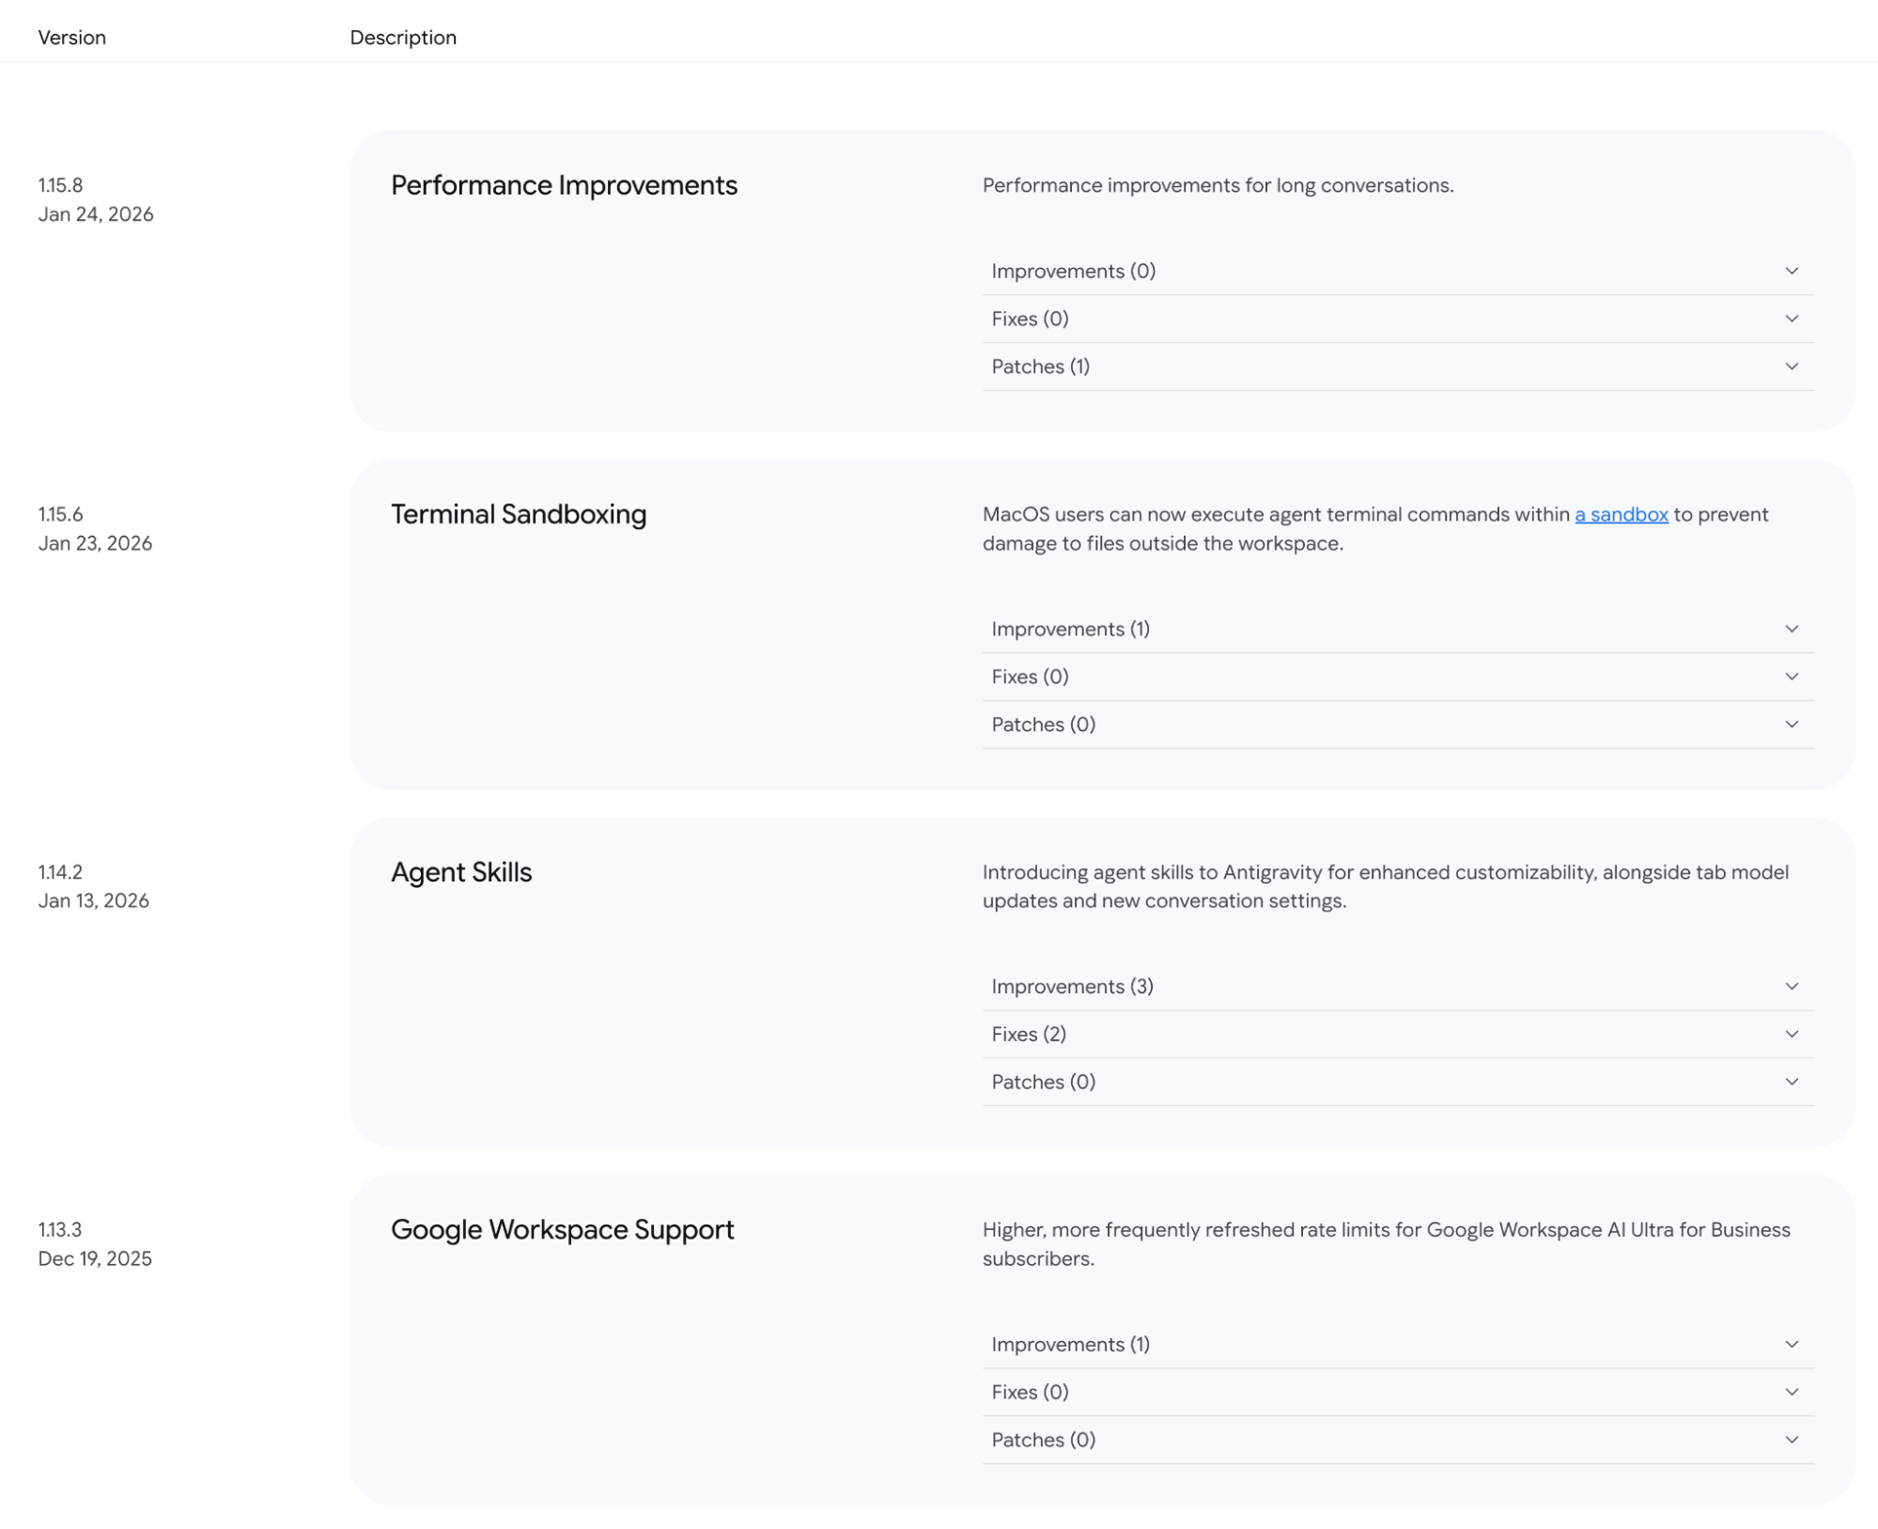Expand Improvements (1) for Google Workspace Support
This screenshot has height=1529, width=1878.
click(x=1396, y=1345)
